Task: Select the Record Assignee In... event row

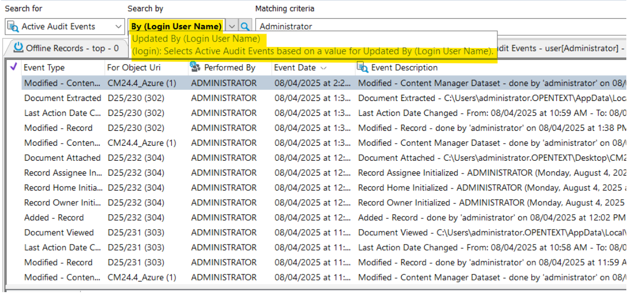Action: 324,173
